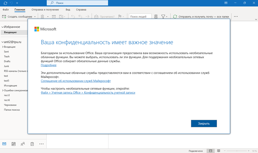Collapse the Избранное section
This screenshot has height=153, width=258.
click(3, 27)
